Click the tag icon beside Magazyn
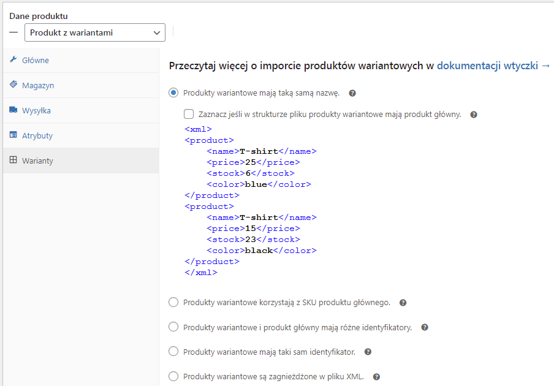The image size is (554, 386). [13, 85]
